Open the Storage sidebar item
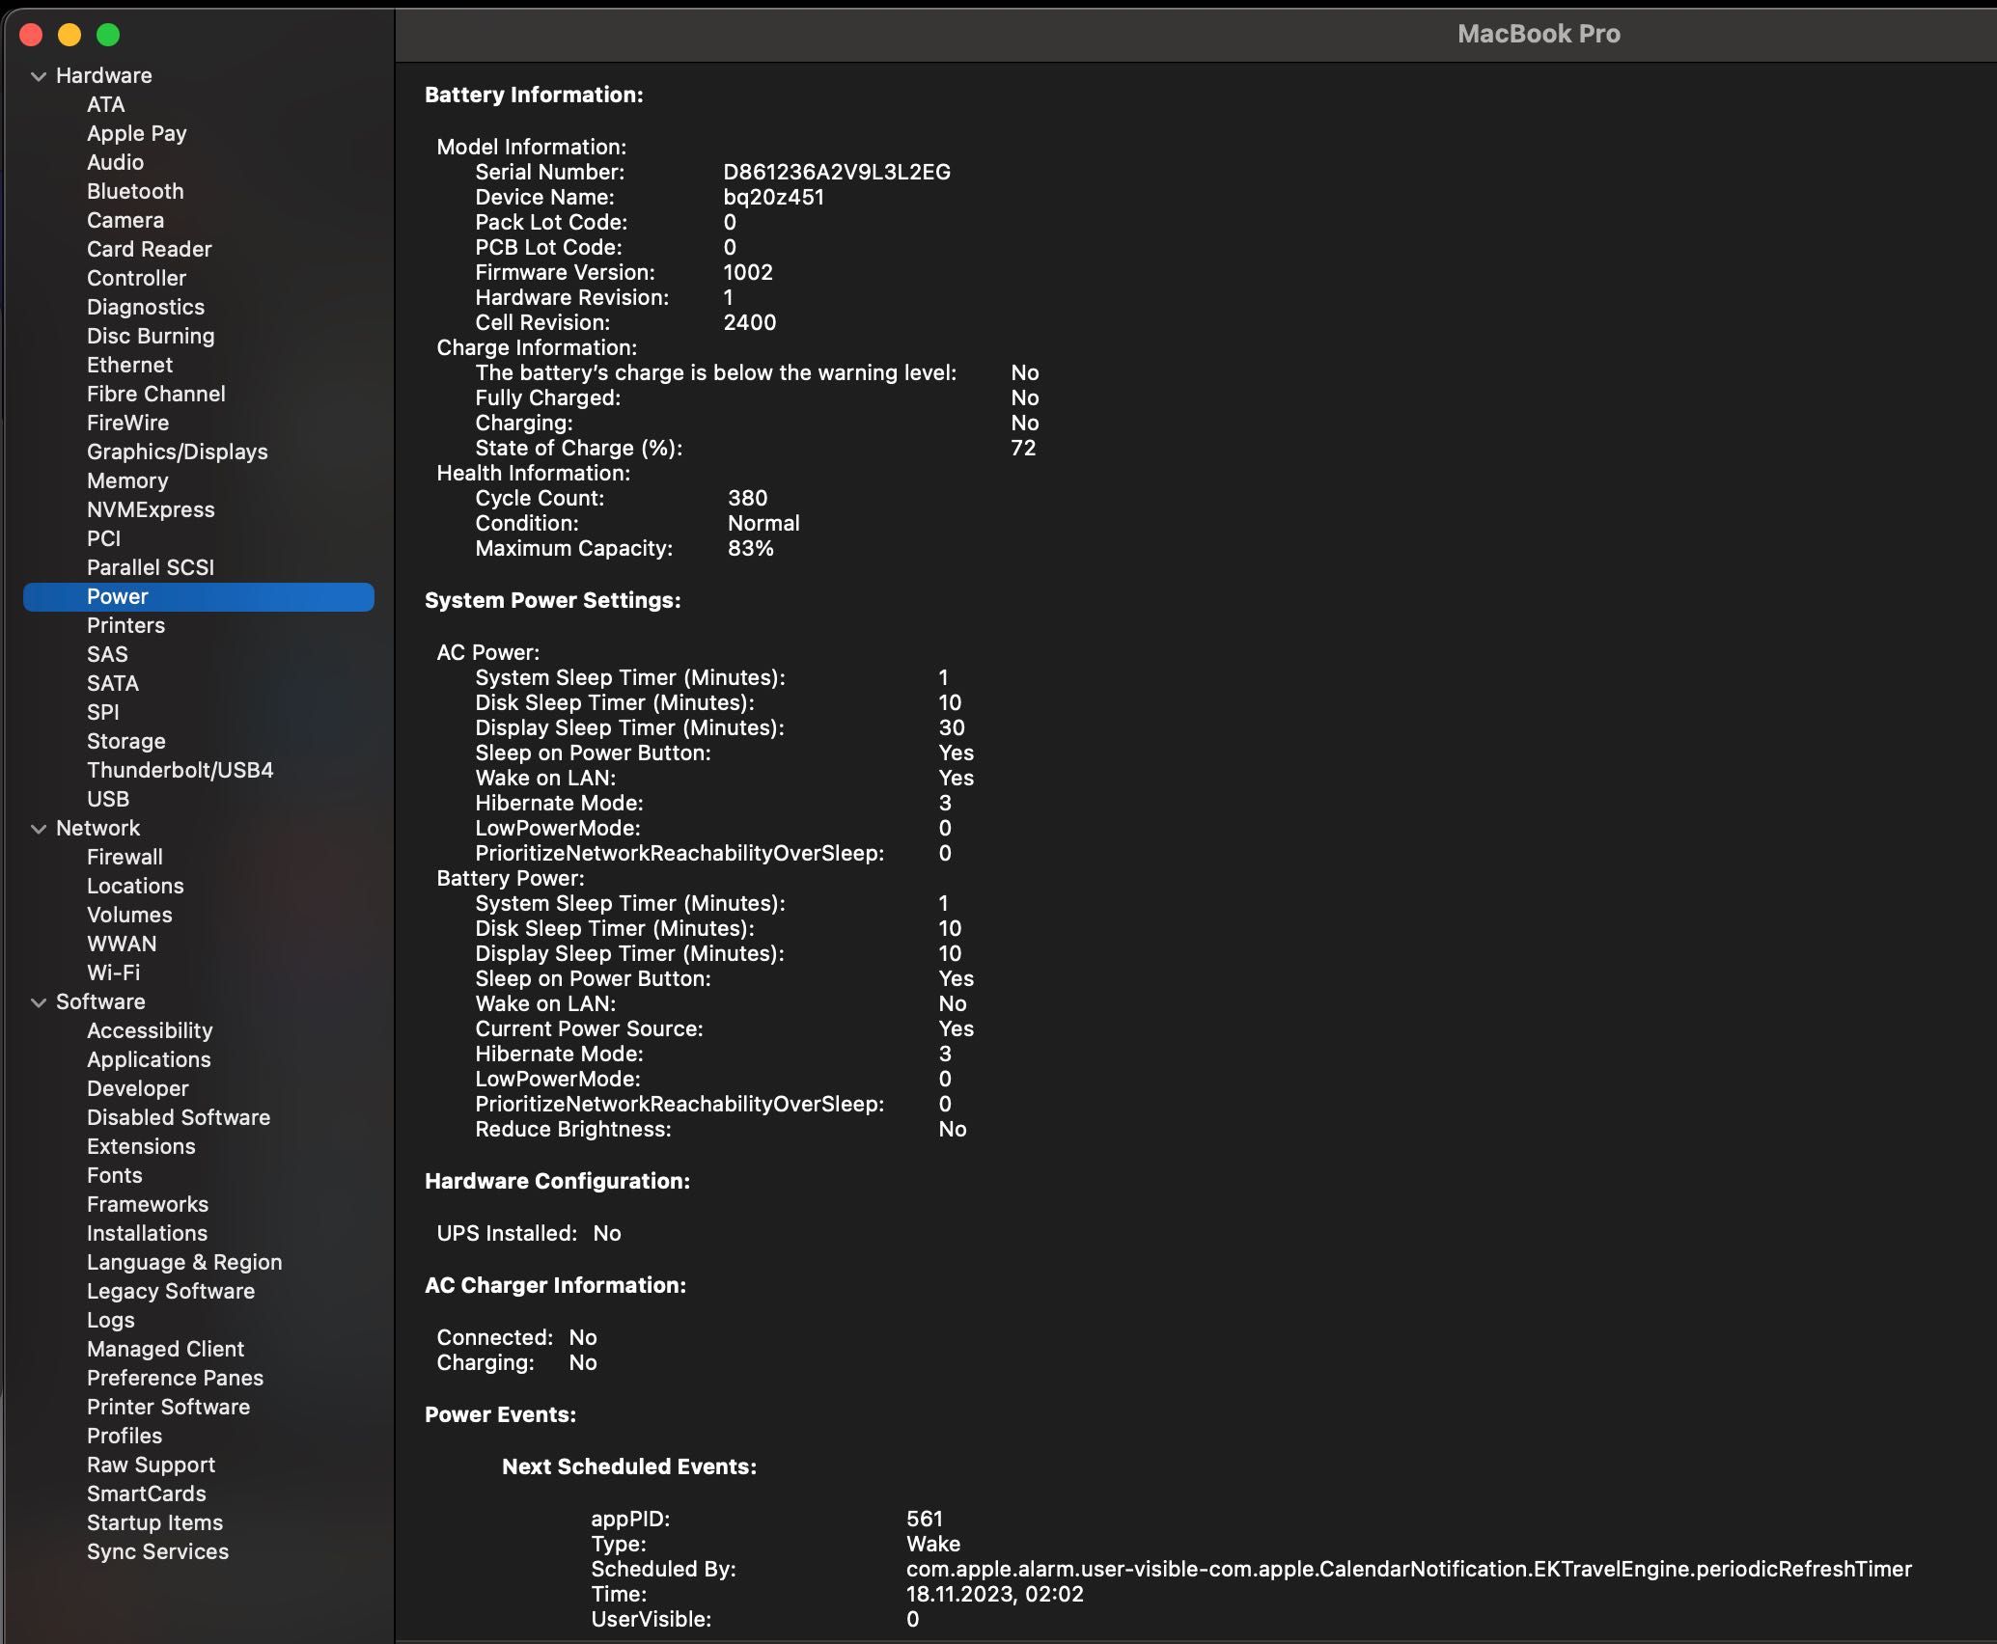The image size is (1997, 1644). [125, 741]
